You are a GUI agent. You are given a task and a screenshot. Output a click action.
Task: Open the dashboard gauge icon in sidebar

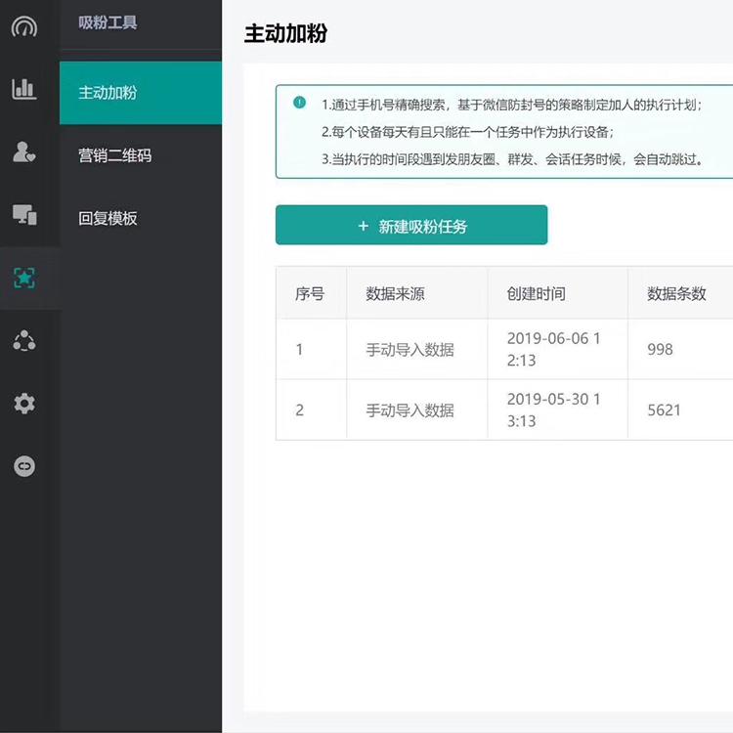click(24, 26)
